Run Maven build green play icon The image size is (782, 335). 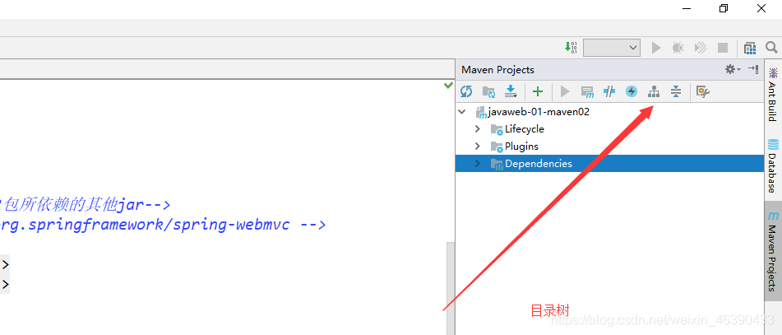point(565,91)
